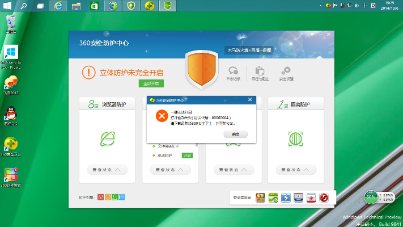Open the 日志记录 log records icon
Image resolution: width=403 pixels, height=227 pixels.
(x=233, y=72)
